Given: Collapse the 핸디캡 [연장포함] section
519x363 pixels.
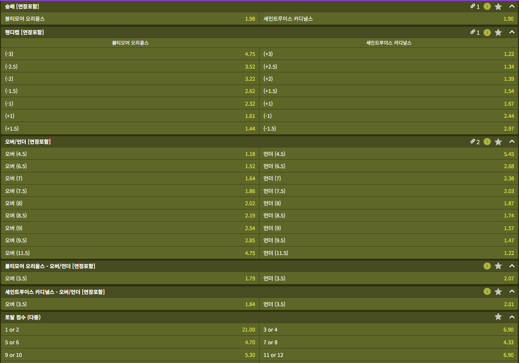Looking at the screenshot, I should tap(512, 32).
